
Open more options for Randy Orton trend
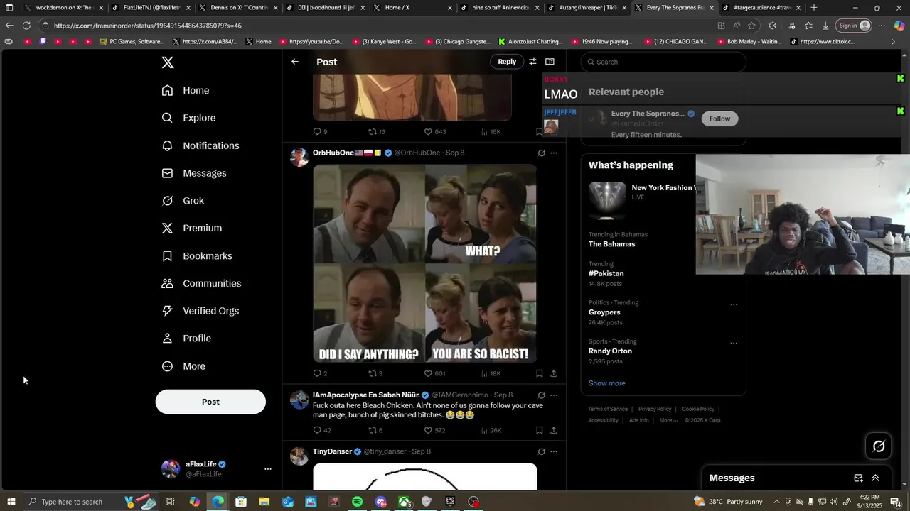click(734, 344)
